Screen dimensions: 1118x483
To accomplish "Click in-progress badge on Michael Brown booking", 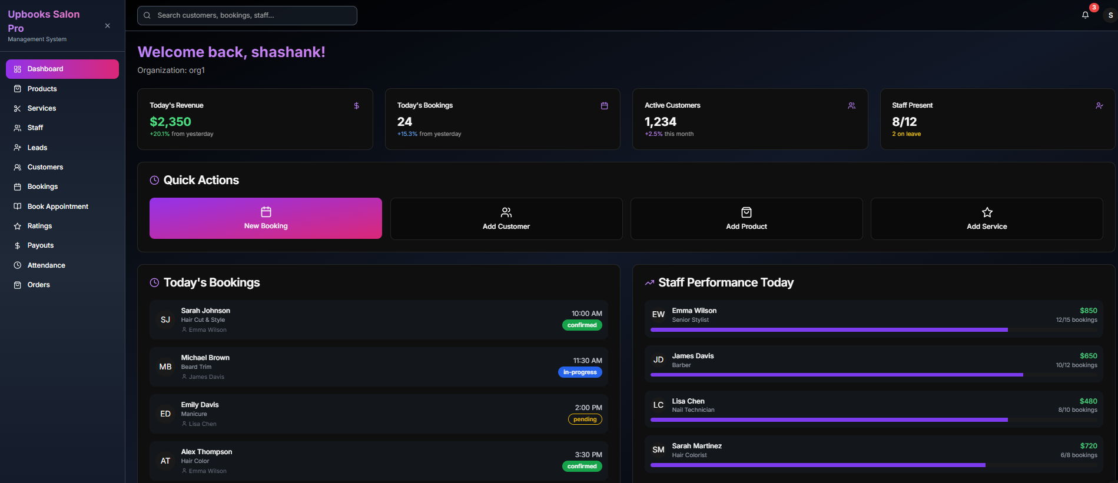I will (x=580, y=372).
